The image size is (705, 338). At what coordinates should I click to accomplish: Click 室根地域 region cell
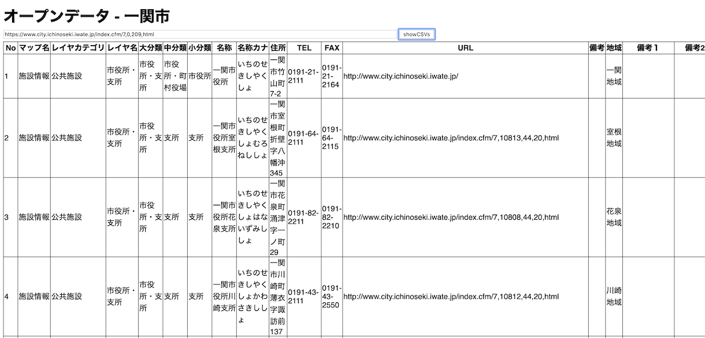(x=614, y=138)
